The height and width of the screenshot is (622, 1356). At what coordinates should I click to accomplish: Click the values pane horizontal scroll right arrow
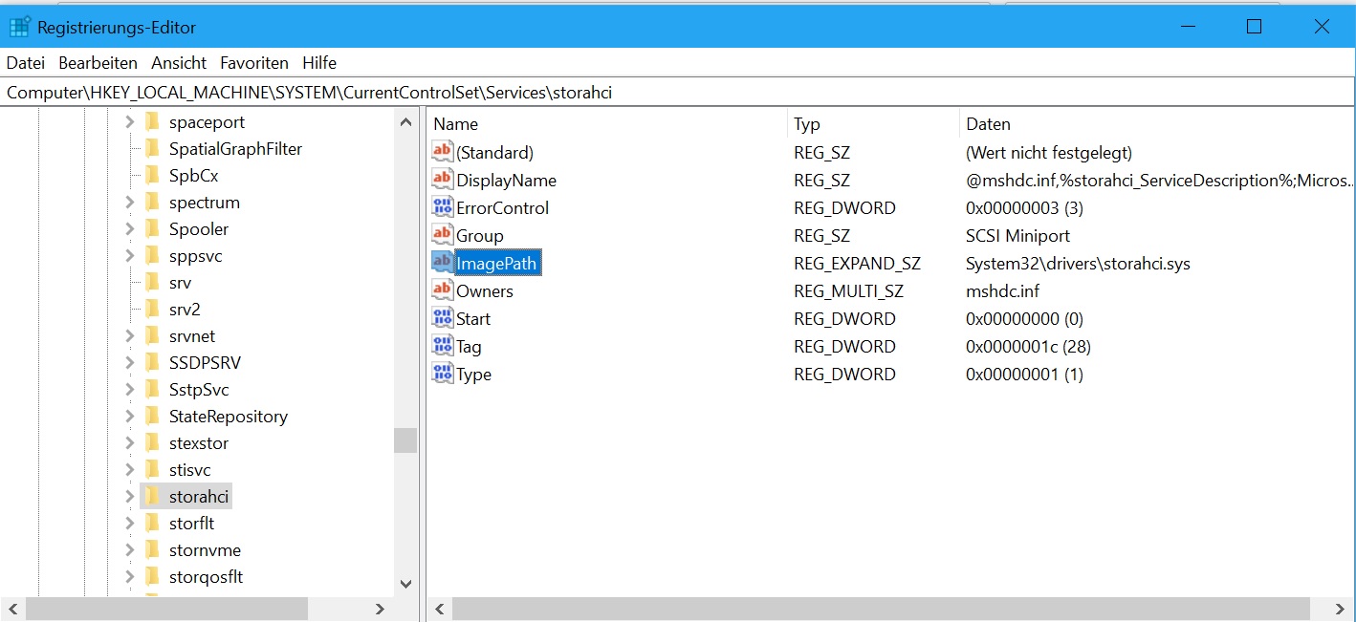tap(1341, 609)
